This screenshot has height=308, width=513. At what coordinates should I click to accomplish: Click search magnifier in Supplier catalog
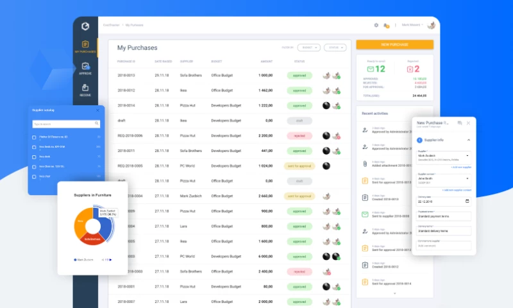(97, 124)
